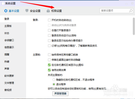Minimize the 系统设置 window

[x=127, y=4]
